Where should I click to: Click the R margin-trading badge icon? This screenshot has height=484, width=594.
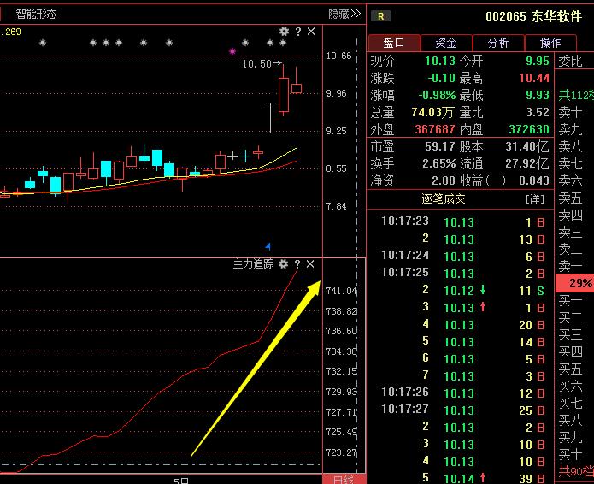[x=381, y=16]
